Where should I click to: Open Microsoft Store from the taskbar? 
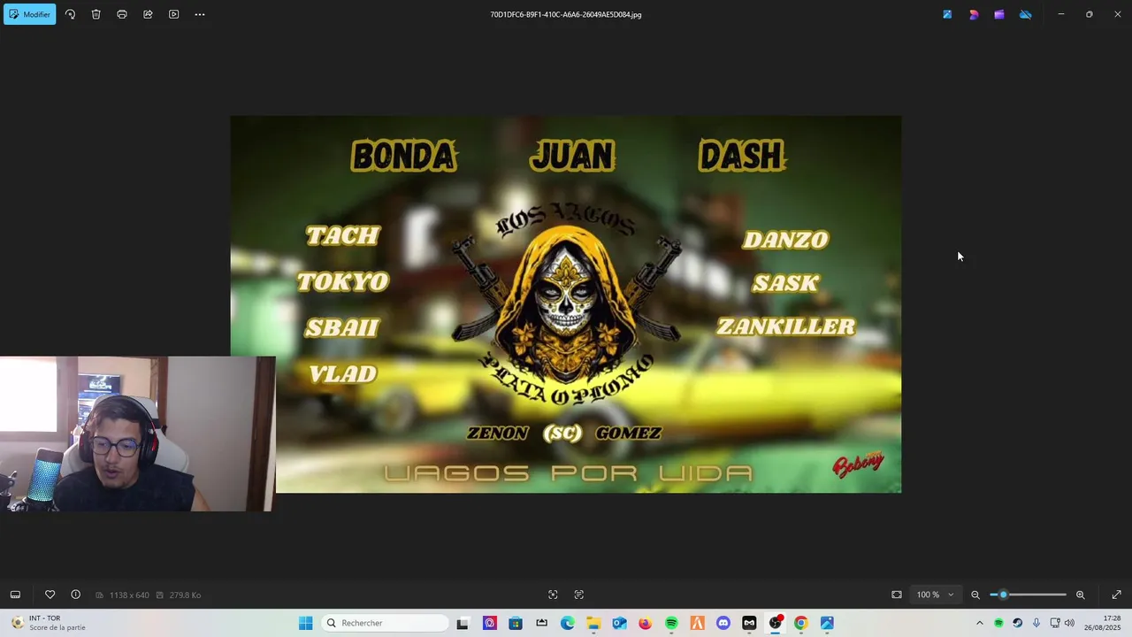[x=516, y=623]
